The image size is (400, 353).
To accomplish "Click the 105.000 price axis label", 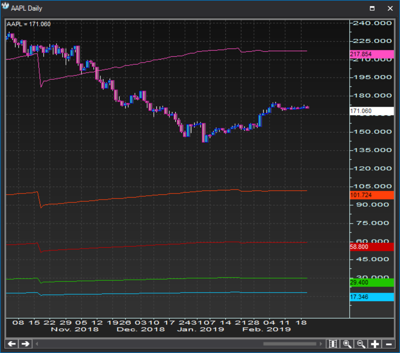I will click(373, 186).
